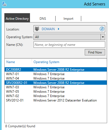Viewport: 109px width, 130px height.
Task: Click the Add Servers window icon
Action: [x=4, y=4]
